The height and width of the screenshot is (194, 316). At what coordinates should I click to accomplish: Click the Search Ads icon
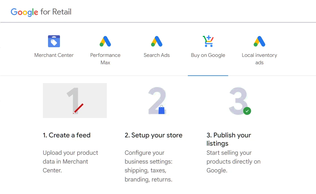coord(157,41)
